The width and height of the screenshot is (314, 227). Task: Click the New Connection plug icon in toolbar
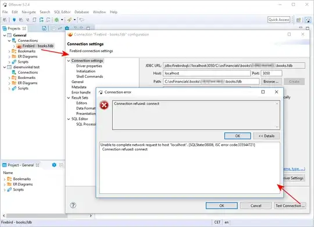click(5, 20)
